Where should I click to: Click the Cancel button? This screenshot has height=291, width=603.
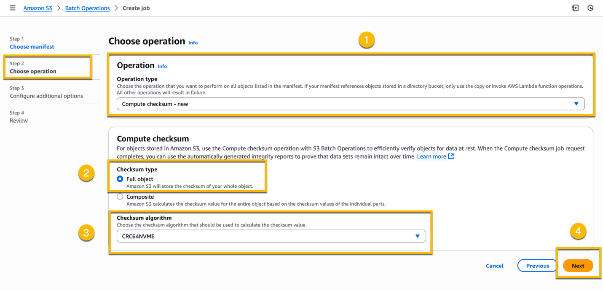pyautogui.click(x=495, y=266)
